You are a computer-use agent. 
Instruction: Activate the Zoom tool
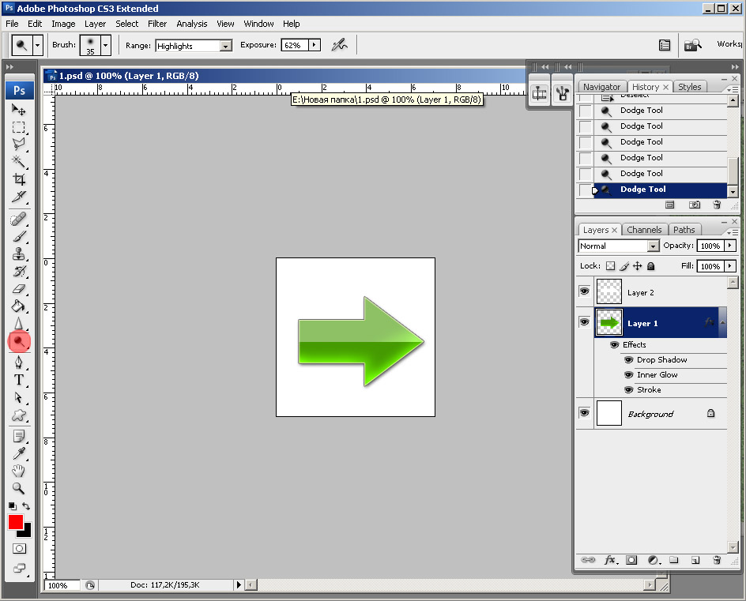(18, 488)
